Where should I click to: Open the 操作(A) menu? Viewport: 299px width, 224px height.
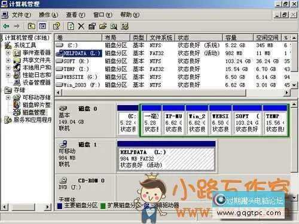click(x=48, y=15)
